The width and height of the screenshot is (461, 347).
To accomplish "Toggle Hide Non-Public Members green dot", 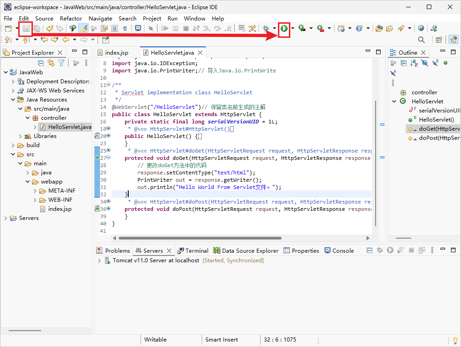I will pyautogui.click(x=445, y=63).
